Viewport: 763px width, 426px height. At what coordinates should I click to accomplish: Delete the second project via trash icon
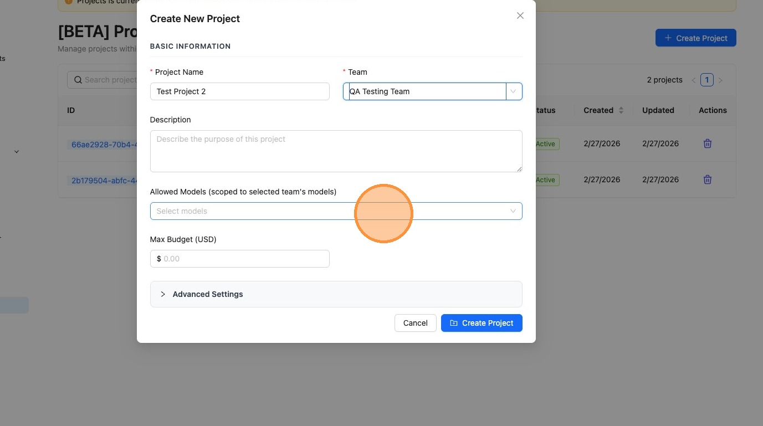point(707,179)
